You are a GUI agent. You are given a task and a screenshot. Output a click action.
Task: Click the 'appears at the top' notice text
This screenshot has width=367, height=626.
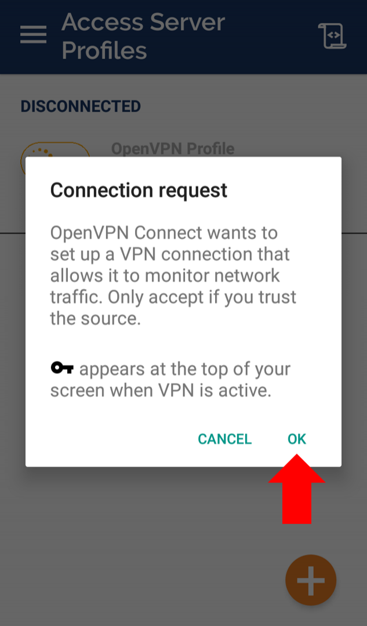tap(170, 379)
